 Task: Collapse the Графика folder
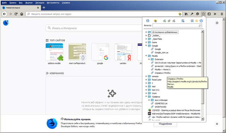click(x=146, y=97)
